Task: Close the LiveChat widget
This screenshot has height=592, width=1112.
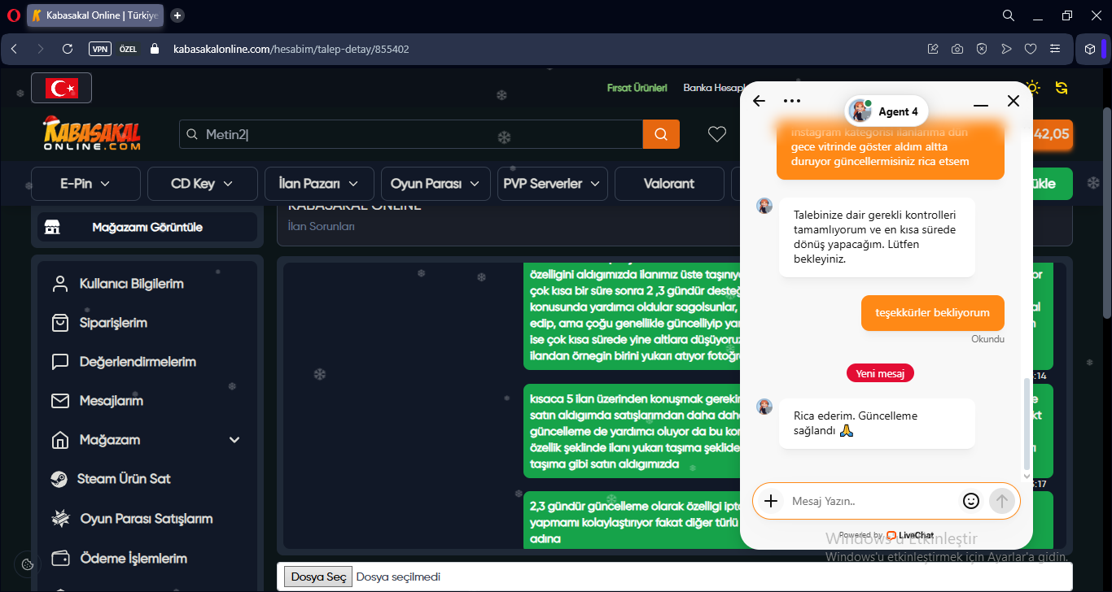Action: 1013,101
